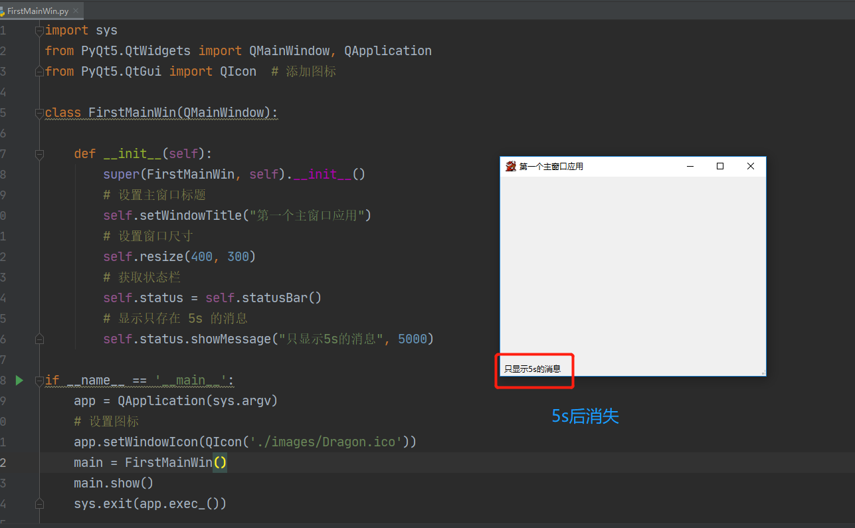Collapse the 'if __name__' block fold
855x528 pixels.
[39, 381]
